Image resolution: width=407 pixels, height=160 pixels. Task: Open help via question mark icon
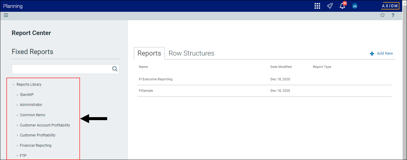(393, 15)
